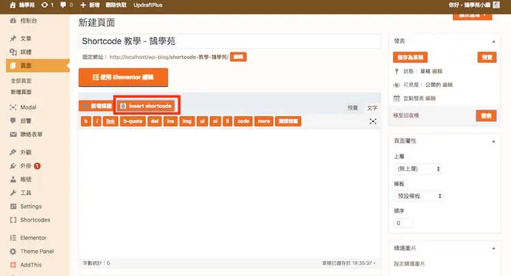
Task: Click the page title input field
Action: coord(230,41)
